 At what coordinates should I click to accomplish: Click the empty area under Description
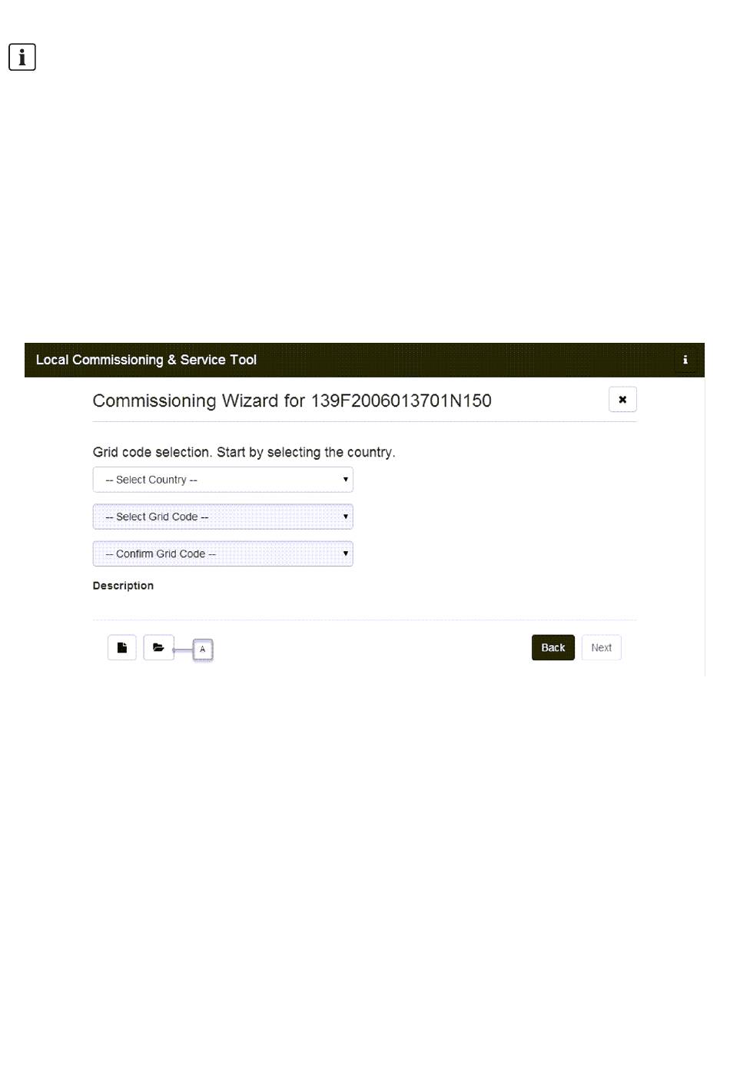click(x=364, y=605)
